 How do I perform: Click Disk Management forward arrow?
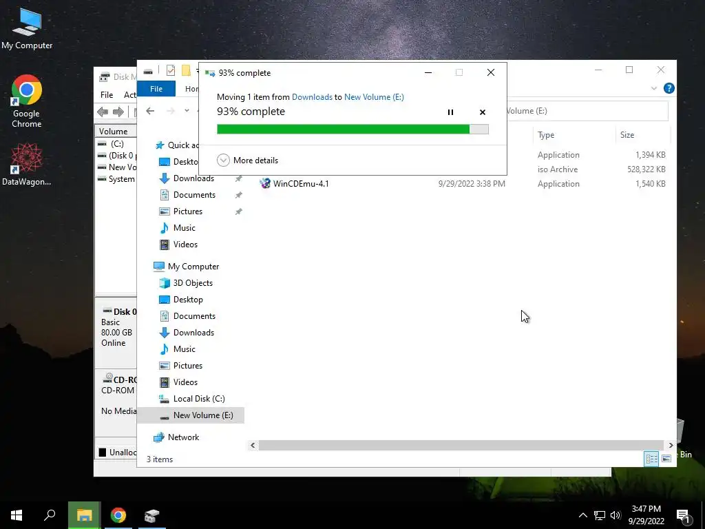tap(118, 112)
